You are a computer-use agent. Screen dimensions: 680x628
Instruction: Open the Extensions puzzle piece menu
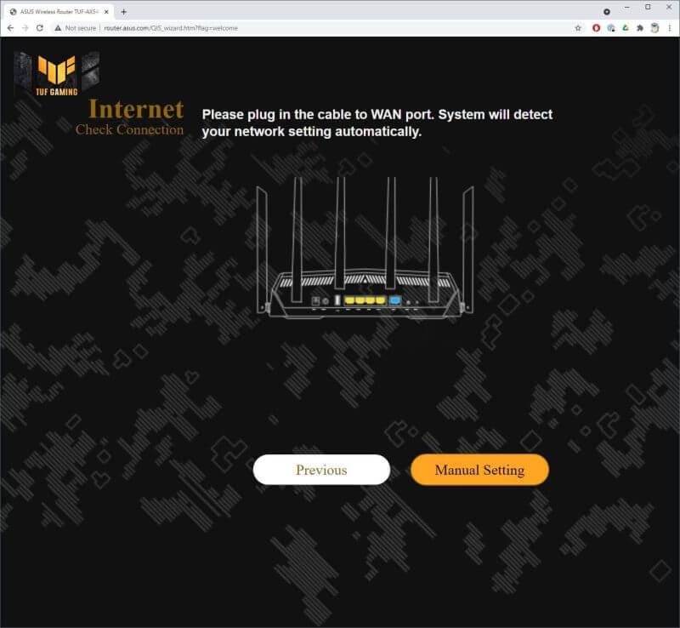[640, 28]
